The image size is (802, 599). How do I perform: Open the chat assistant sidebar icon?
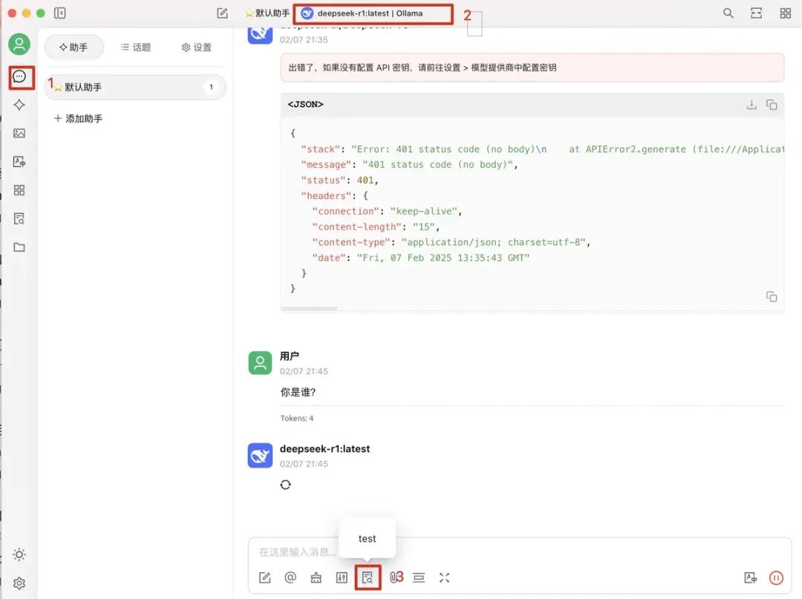(19, 76)
